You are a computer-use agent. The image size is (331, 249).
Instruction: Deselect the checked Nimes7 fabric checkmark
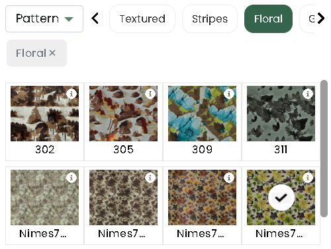coord(281,197)
